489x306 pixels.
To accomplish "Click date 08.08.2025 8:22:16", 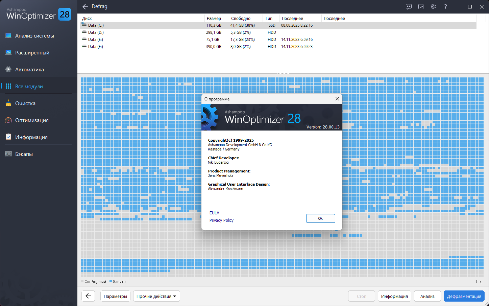I will pyautogui.click(x=297, y=25).
